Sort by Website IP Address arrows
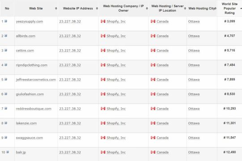242x161 pixels. pyautogui.click(x=97, y=8)
